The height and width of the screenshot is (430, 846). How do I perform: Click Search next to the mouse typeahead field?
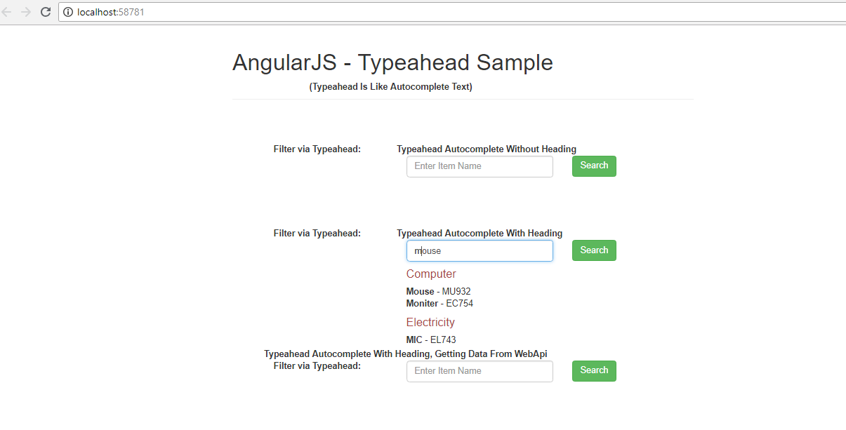pyautogui.click(x=593, y=250)
